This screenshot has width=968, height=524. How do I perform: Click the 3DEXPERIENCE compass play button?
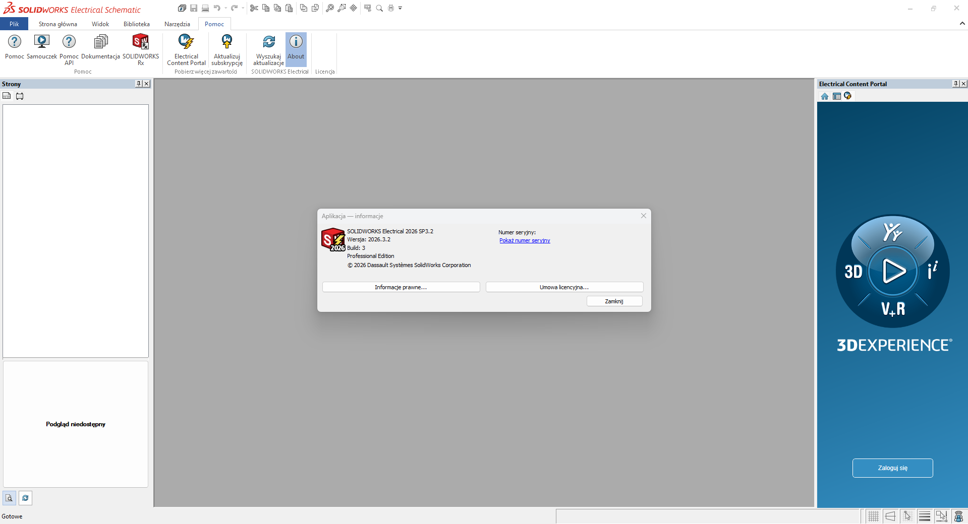click(x=893, y=271)
